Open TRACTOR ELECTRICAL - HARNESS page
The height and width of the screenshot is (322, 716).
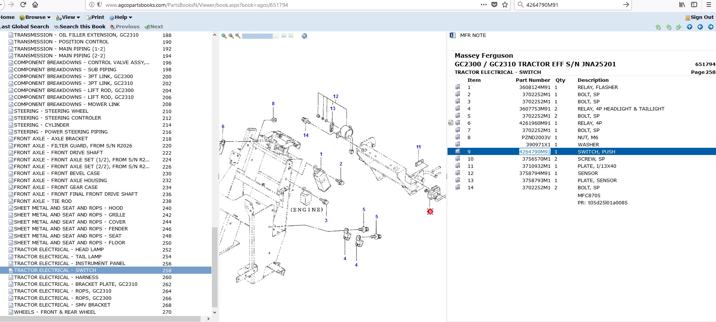click(56, 277)
